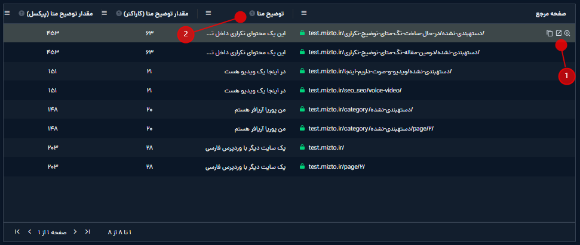The image size is (580, 245).
Task: Click lock icon beside test.mizto.ir/ homepage row
Action: click(x=302, y=148)
